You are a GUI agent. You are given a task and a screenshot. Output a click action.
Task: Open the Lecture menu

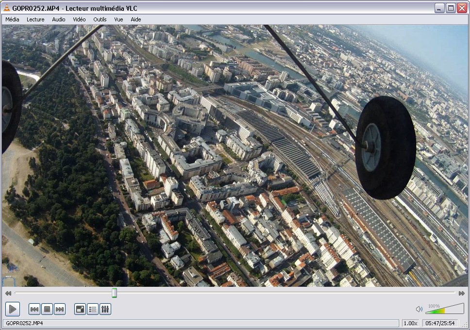(x=35, y=19)
